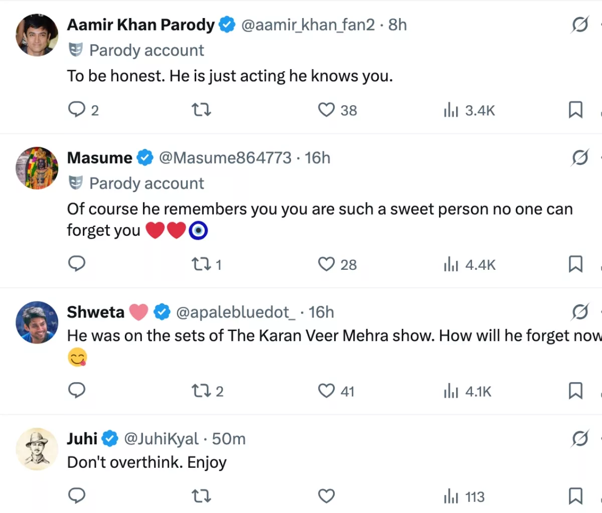The image size is (602, 513).
Task: View Shweta's tweet analytics 4.1K
Action: pos(468,391)
